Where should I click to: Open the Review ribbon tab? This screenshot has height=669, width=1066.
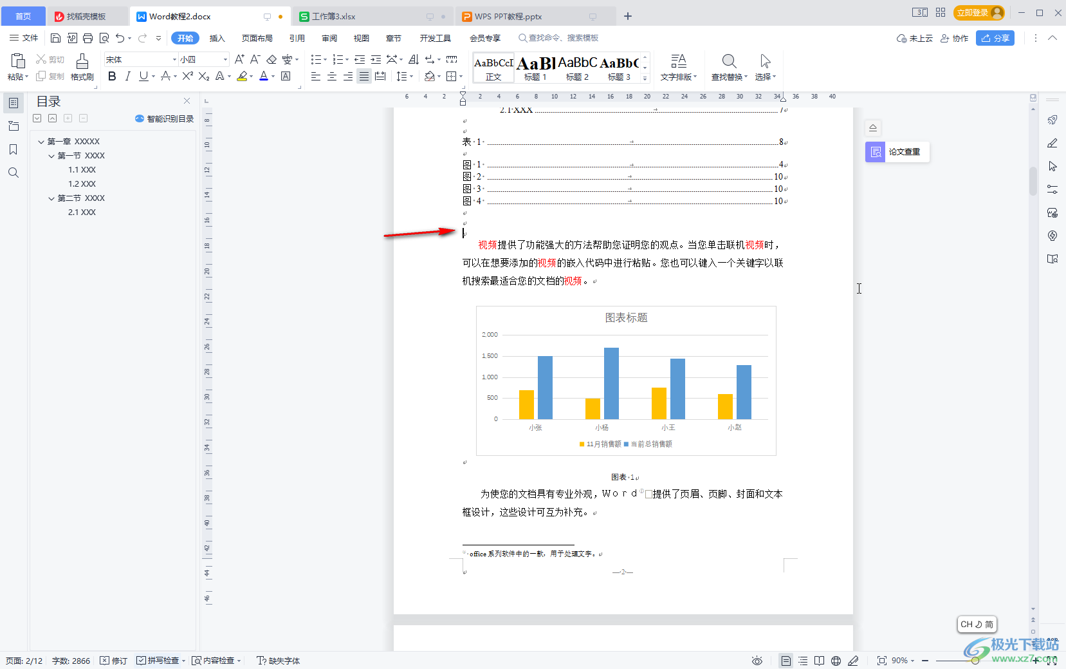tap(329, 38)
